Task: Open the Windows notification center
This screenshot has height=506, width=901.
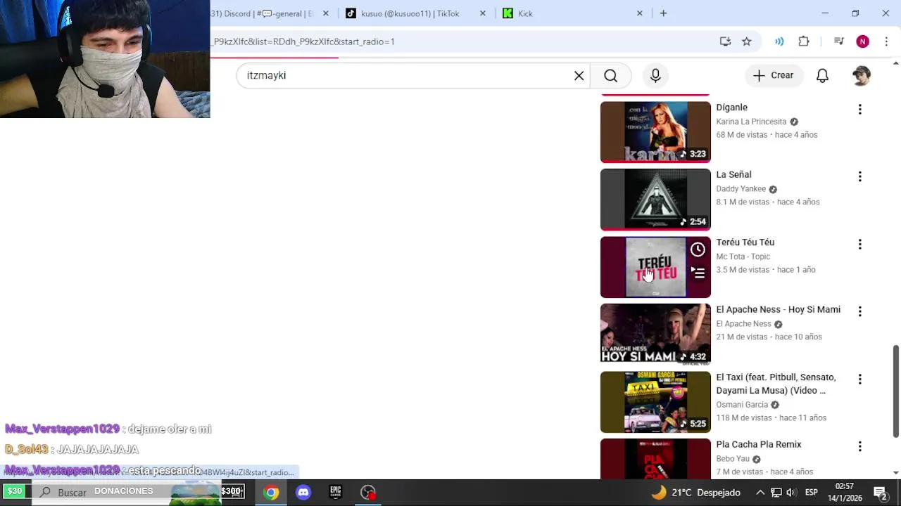Action: point(880,493)
